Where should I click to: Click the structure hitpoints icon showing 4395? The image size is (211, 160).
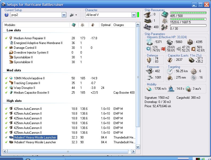pyautogui.click(x=190, y=42)
